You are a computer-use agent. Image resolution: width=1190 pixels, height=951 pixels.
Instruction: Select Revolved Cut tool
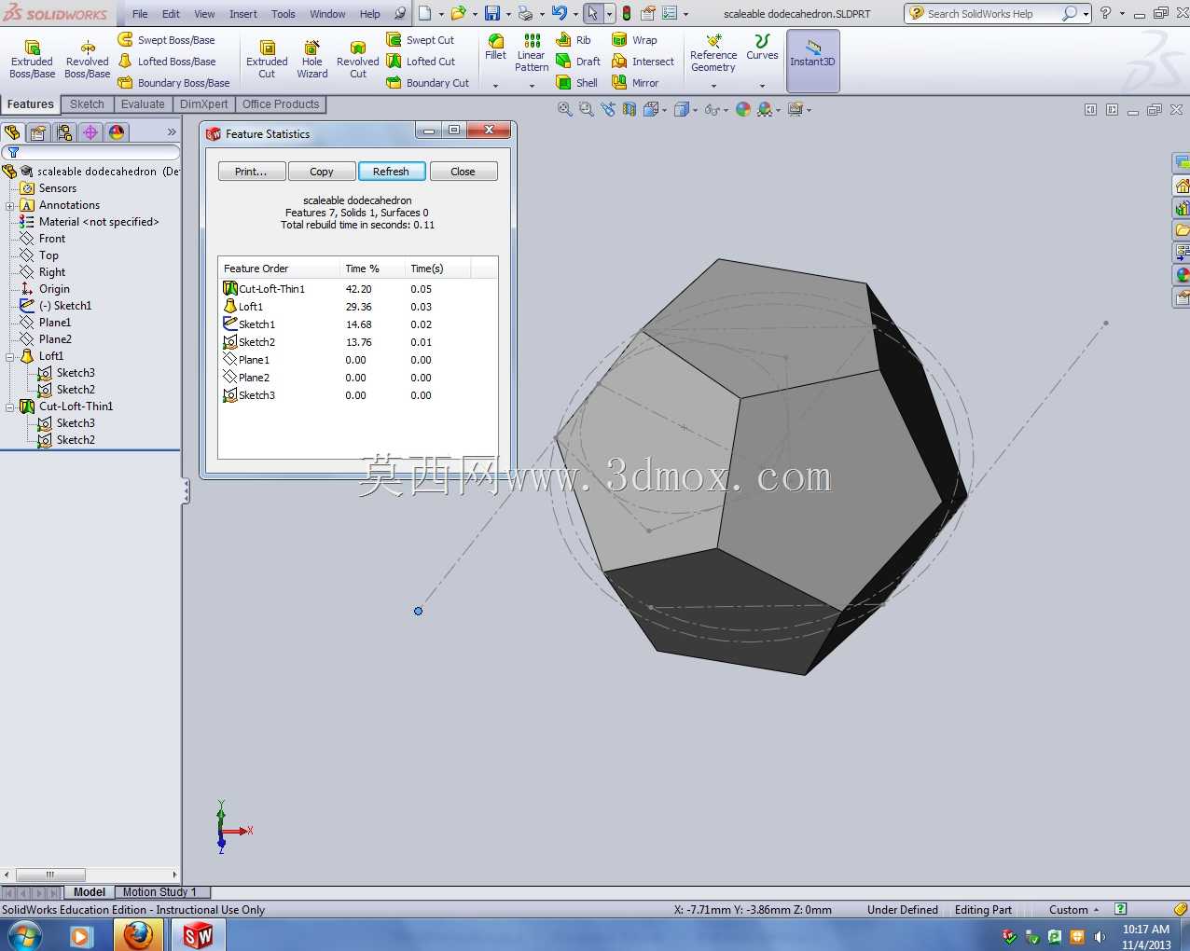point(358,60)
